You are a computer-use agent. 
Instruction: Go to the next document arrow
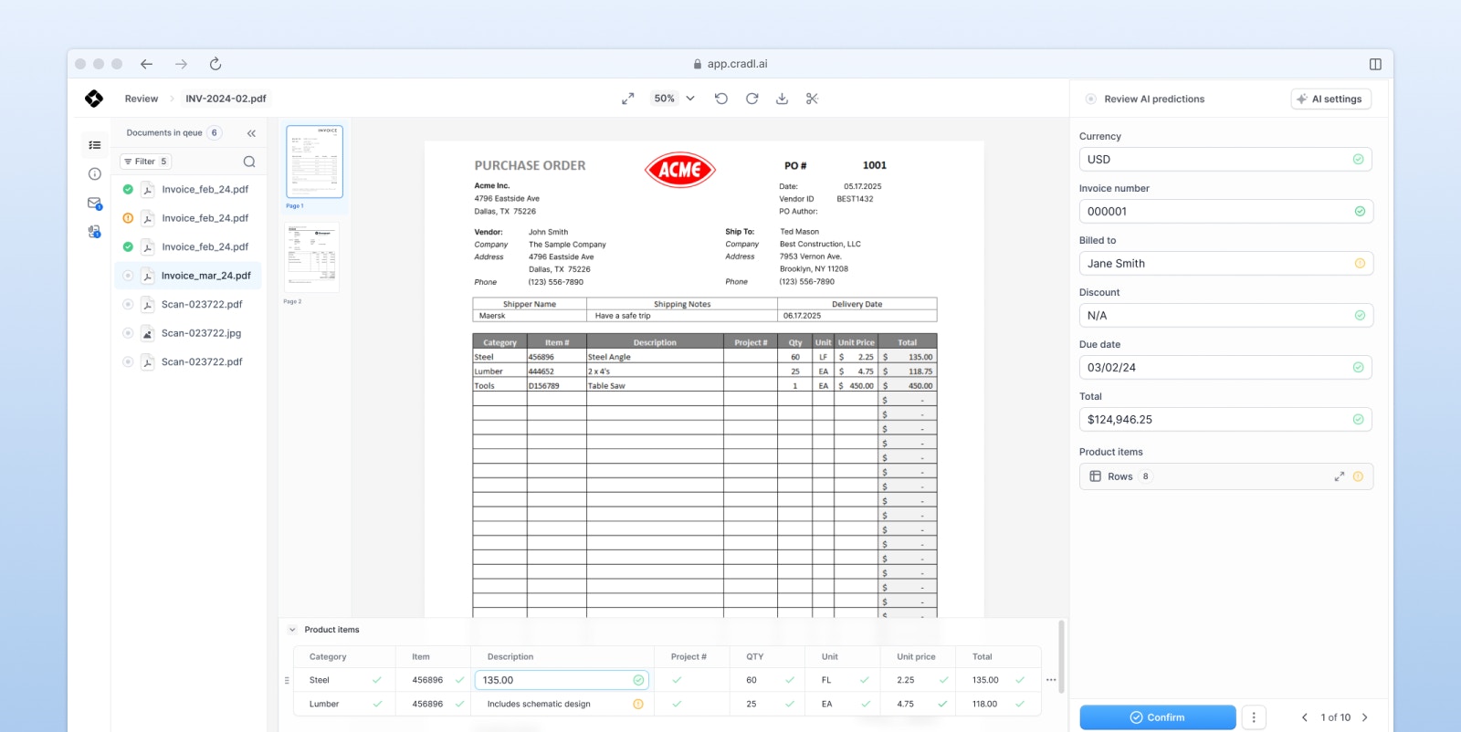pos(1365,717)
